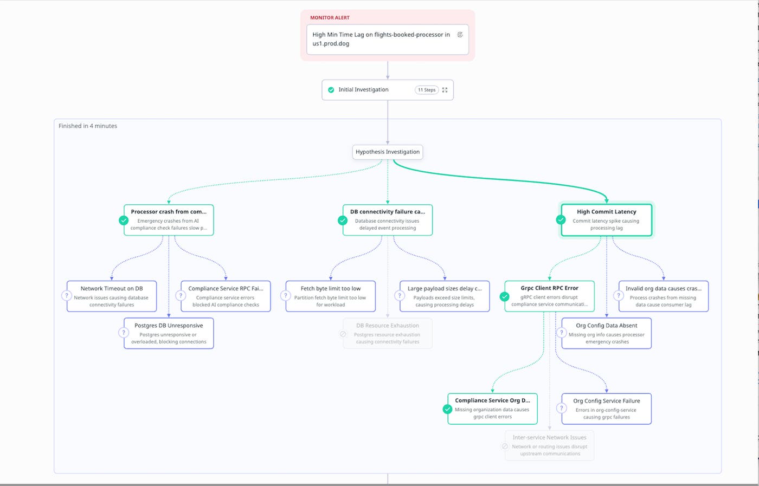The height and width of the screenshot is (486, 759).
Task: Select the Compliance Service Org D... node
Action: [x=492, y=409]
